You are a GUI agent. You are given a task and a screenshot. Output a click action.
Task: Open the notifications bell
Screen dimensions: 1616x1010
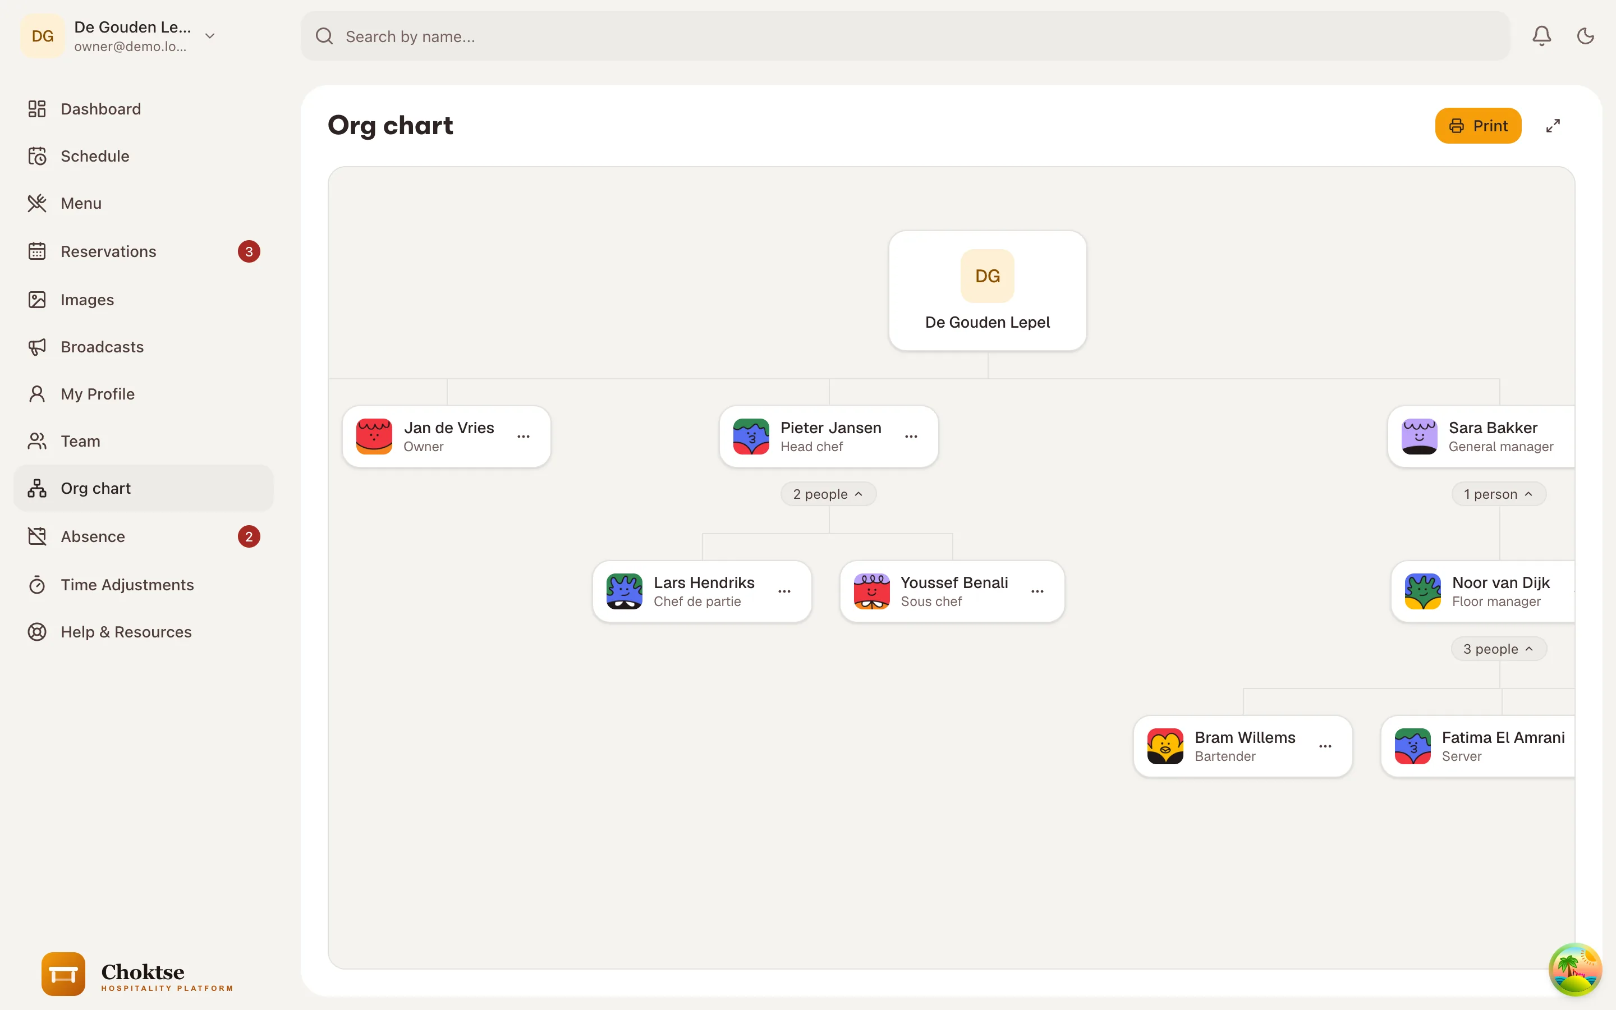coord(1541,36)
